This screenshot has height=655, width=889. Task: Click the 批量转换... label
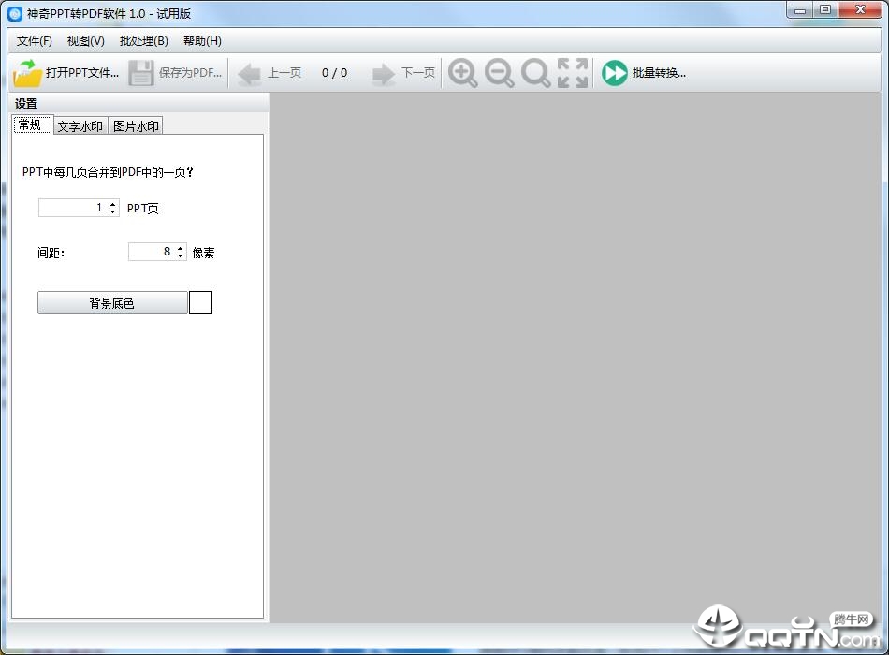659,73
